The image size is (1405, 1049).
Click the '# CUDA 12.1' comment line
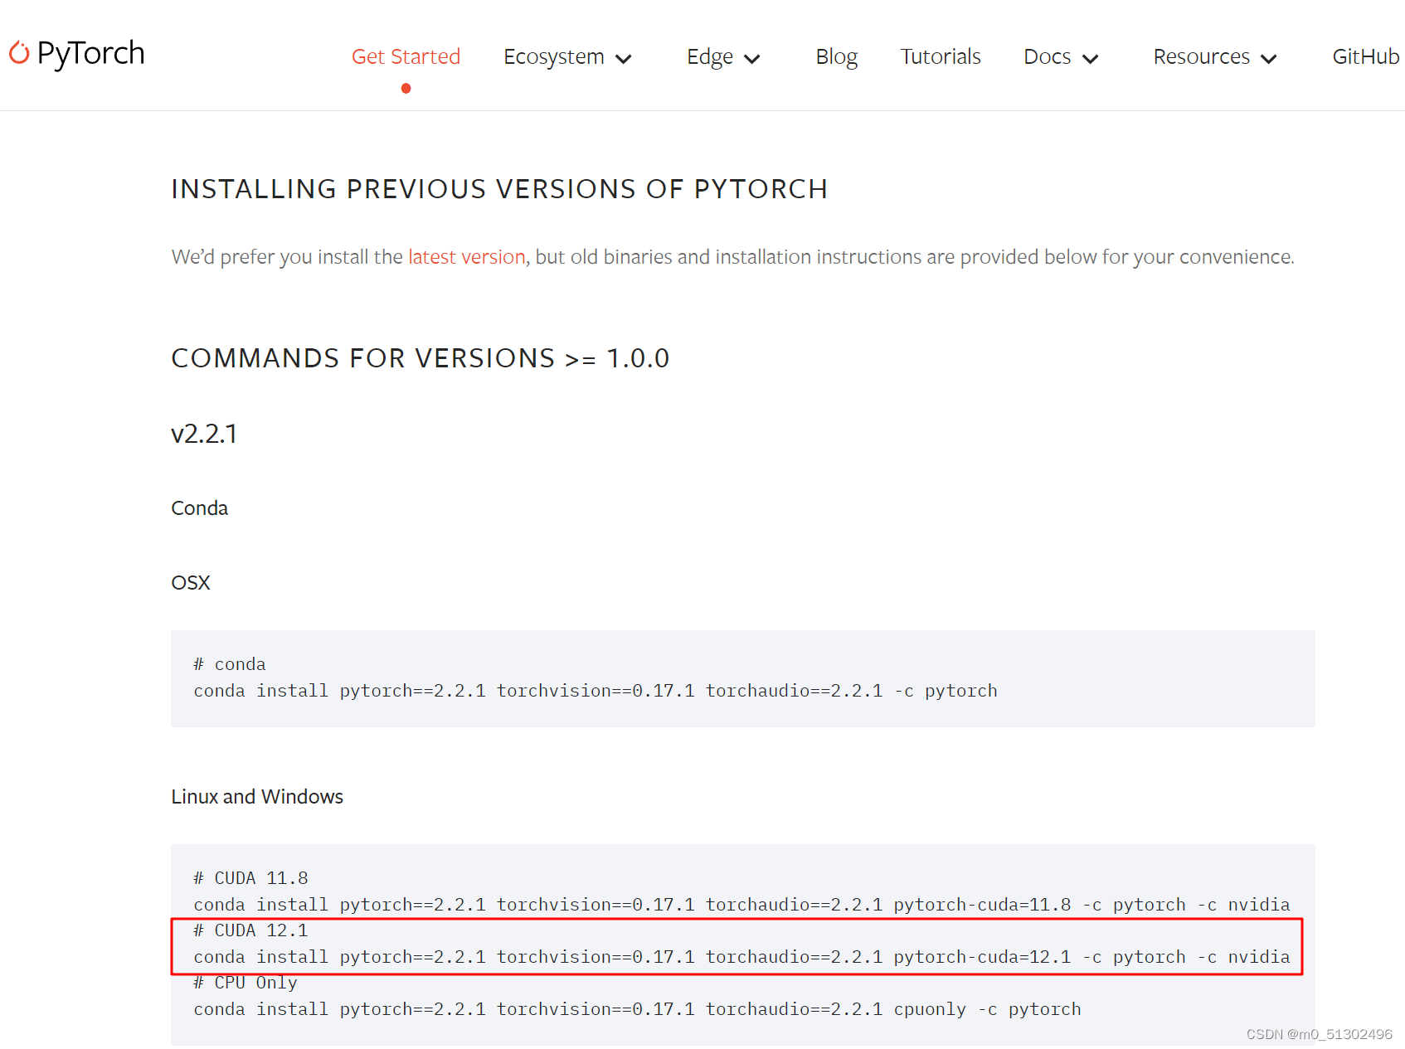tap(250, 930)
